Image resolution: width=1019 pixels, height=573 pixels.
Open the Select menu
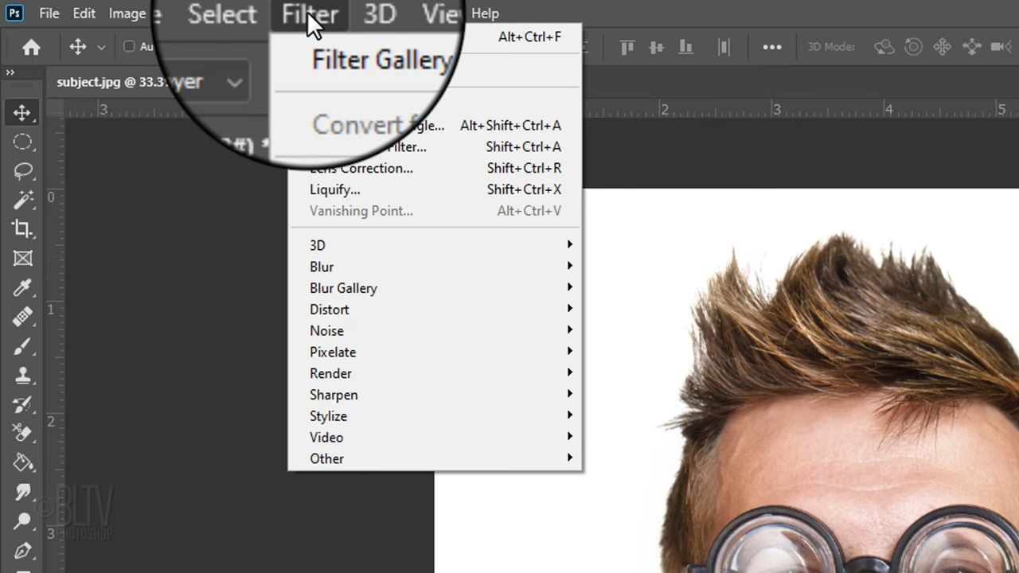point(222,14)
